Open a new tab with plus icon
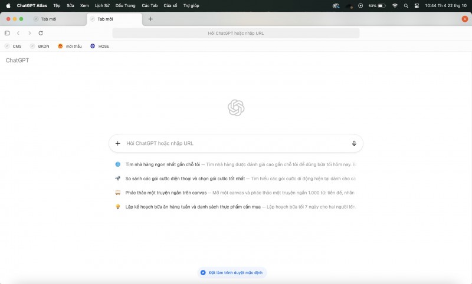Viewport: 472px width, 284px height. 150,19
